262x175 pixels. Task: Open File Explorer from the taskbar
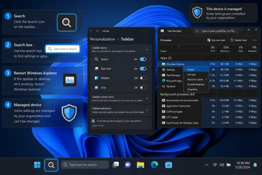(141, 165)
